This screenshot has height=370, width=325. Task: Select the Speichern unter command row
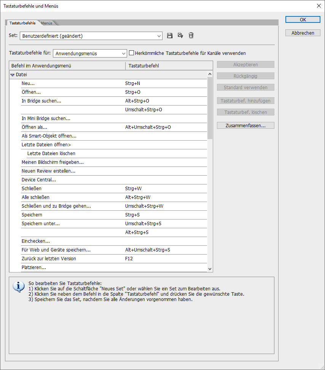tap(41, 224)
